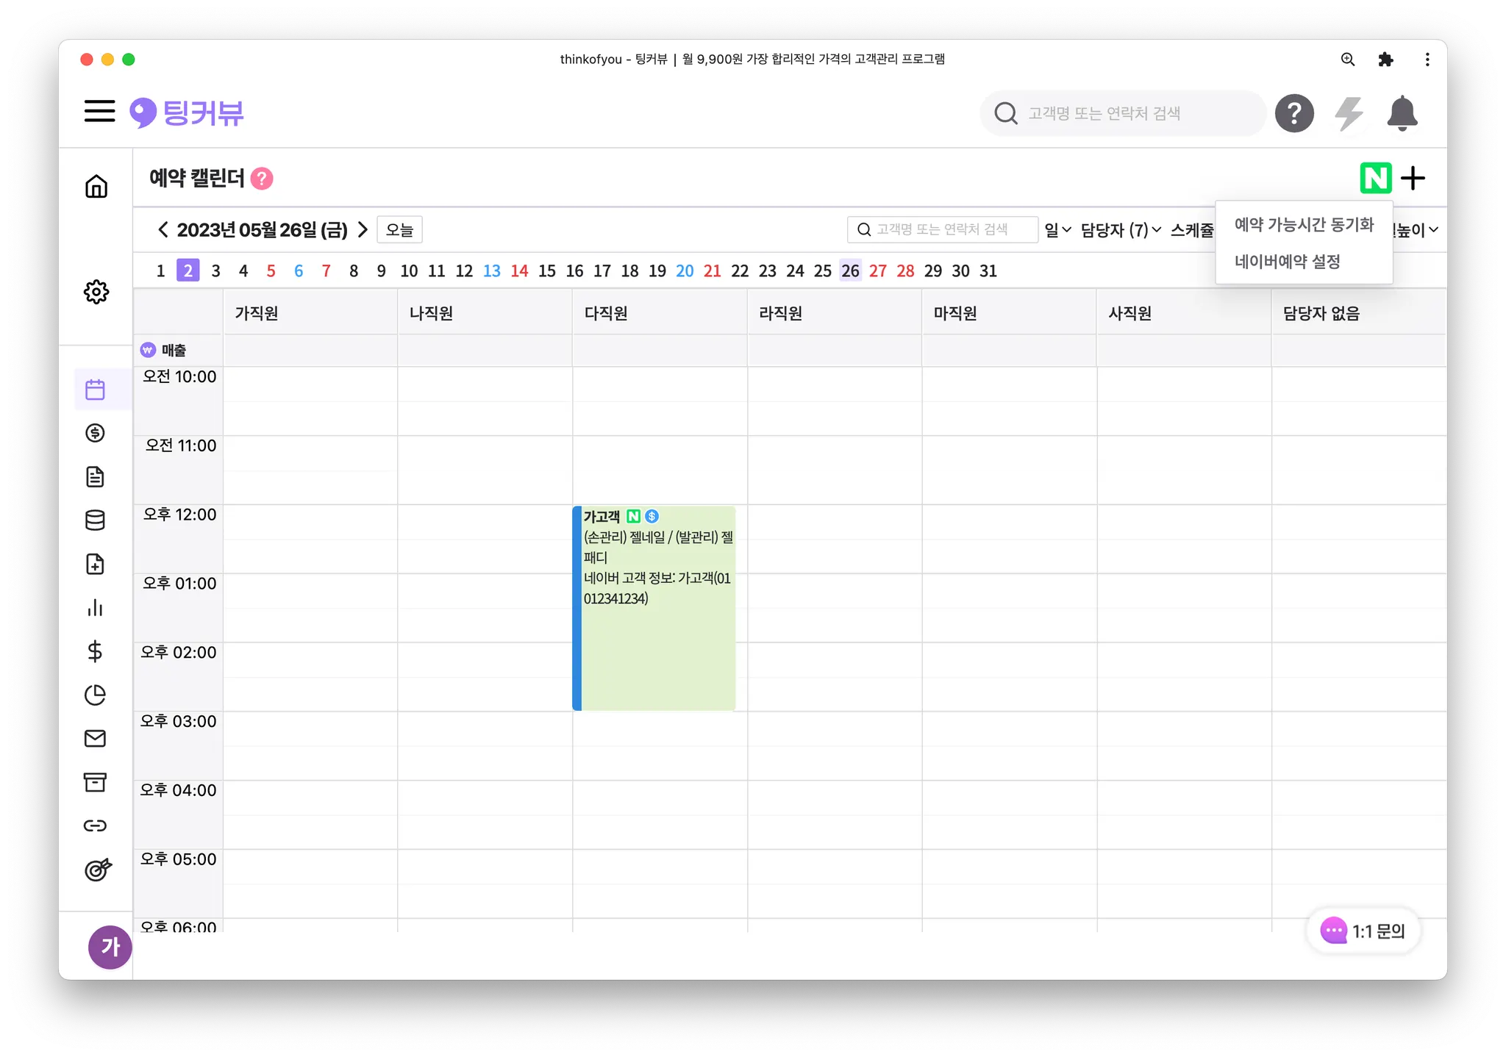Open the hamburger menu
This screenshot has height=1057, width=1506.
(x=99, y=112)
